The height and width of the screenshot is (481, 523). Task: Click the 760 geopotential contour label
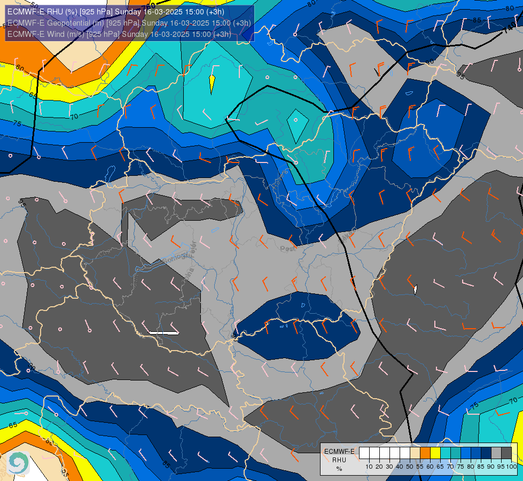149,6
